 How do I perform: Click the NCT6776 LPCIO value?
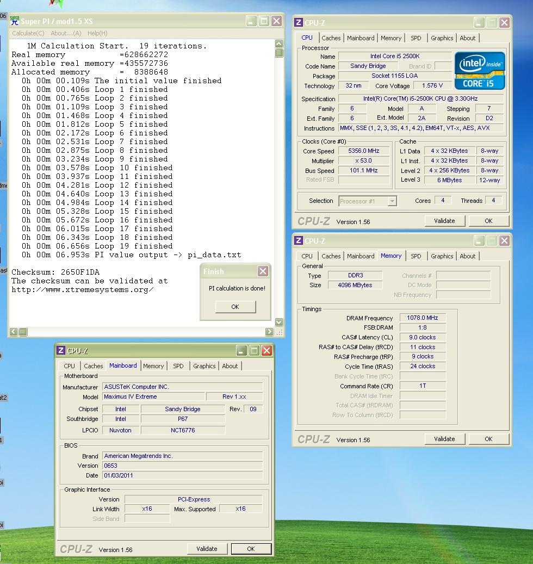click(183, 430)
